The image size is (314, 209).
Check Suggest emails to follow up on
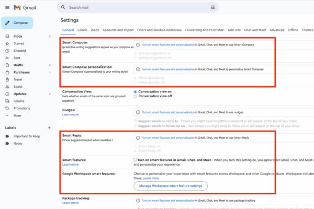coord(136,126)
